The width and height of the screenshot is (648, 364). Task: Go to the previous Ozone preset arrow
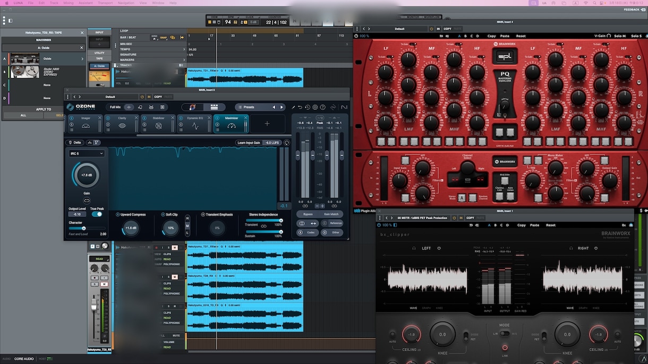(274, 107)
